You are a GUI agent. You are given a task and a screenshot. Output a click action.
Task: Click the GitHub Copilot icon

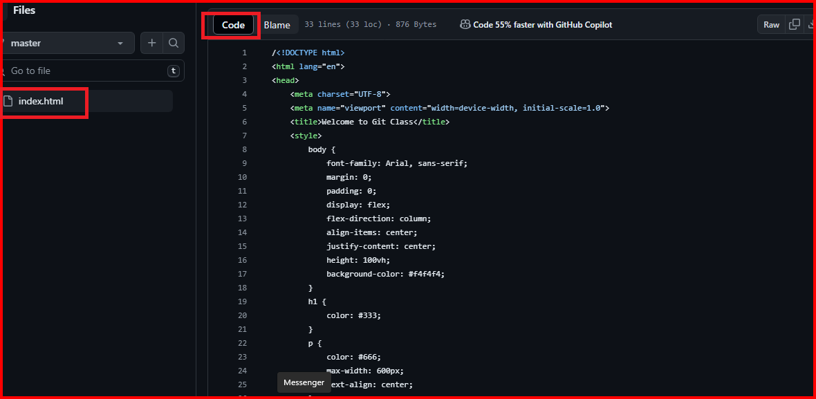coord(465,24)
